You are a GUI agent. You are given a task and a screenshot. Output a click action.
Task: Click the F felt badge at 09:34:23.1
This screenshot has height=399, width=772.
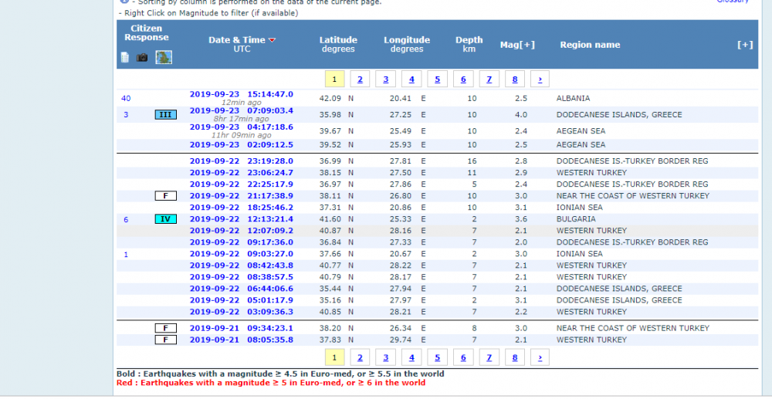click(x=165, y=328)
